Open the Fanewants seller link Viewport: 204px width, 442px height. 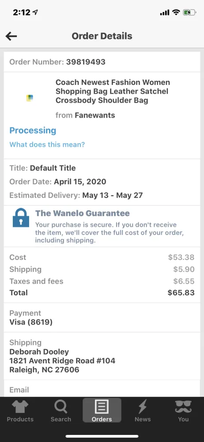pos(94,115)
